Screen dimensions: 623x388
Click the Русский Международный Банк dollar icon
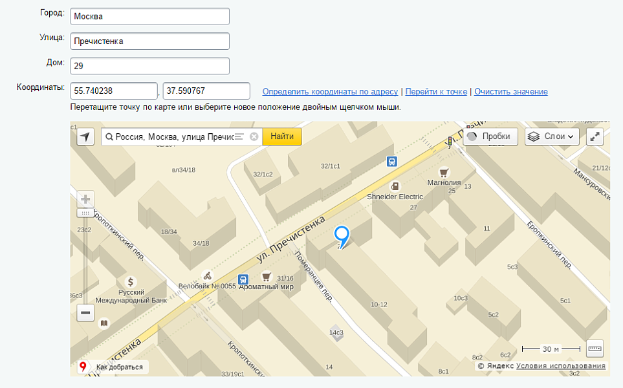pos(131,282)
